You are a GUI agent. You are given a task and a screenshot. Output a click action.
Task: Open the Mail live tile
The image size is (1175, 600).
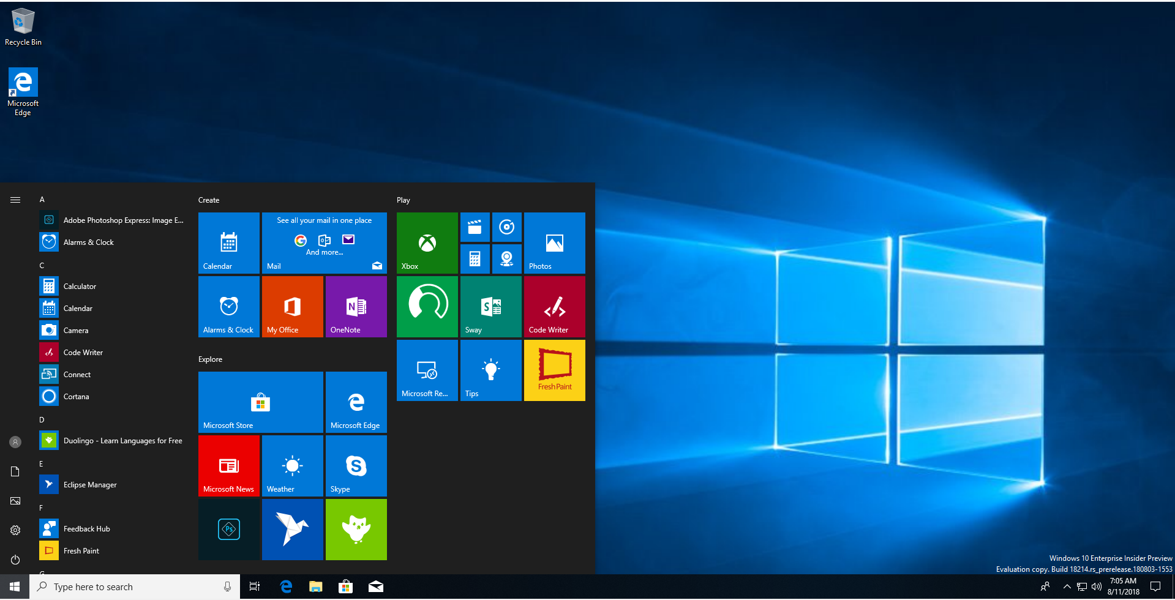click(325, 243)
